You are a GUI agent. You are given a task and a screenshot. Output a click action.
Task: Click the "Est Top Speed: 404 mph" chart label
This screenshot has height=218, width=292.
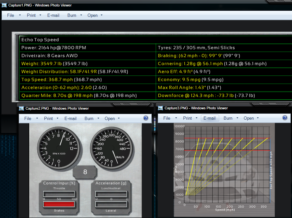(x=271, y=170)
